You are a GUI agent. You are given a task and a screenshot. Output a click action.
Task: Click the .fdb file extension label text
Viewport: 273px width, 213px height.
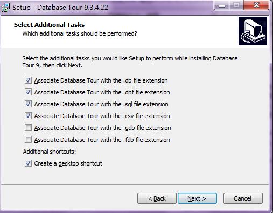(x=102, y=140)
